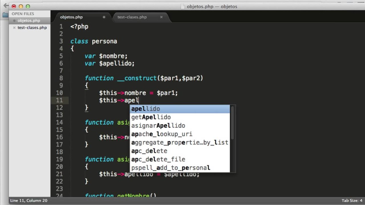
Task: Choose getApellido in the completion list
Action: tap(151, 117)
